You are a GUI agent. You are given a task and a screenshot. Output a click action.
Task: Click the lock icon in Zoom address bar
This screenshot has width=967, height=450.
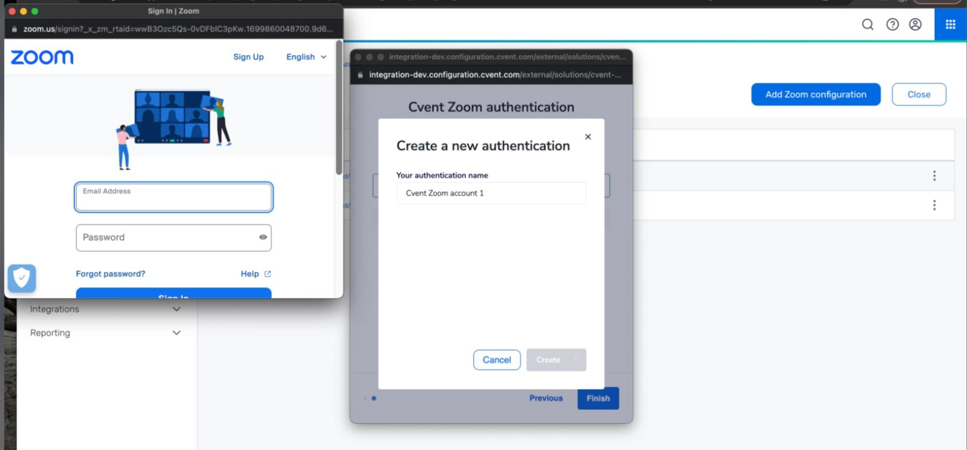(14, 29)
